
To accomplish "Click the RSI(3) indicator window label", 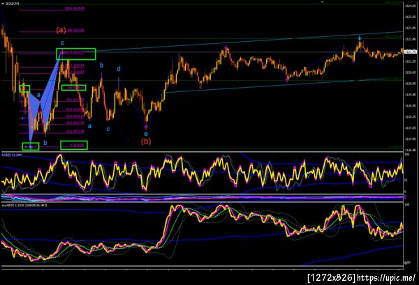I will [x=12, y=155].
